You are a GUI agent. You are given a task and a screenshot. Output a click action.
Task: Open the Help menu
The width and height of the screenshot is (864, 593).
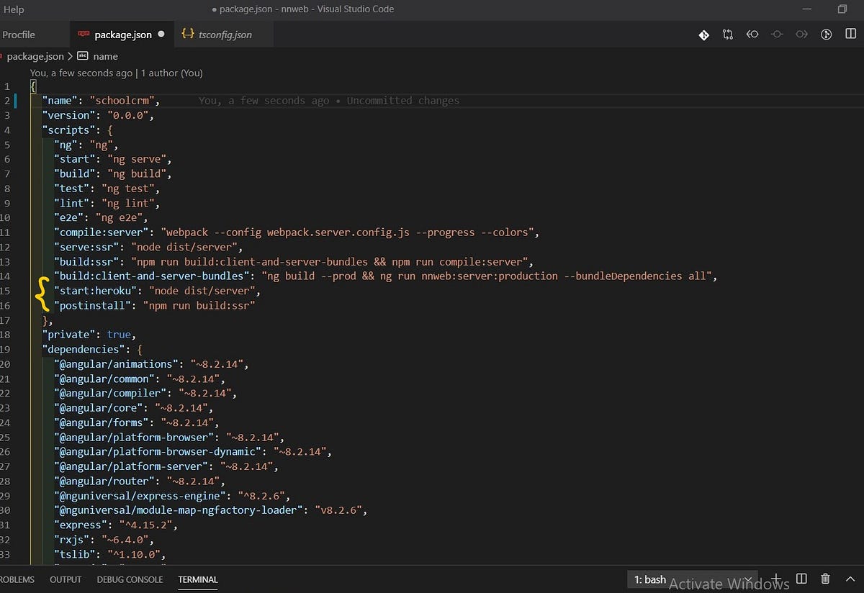14,9
